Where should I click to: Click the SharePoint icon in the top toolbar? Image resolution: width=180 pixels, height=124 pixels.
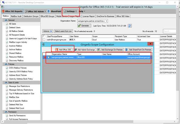coord(49,11)
